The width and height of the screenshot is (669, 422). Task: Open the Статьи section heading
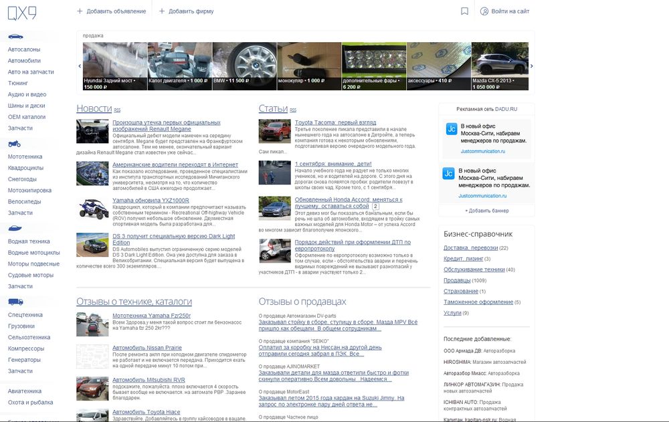[273, 108]
